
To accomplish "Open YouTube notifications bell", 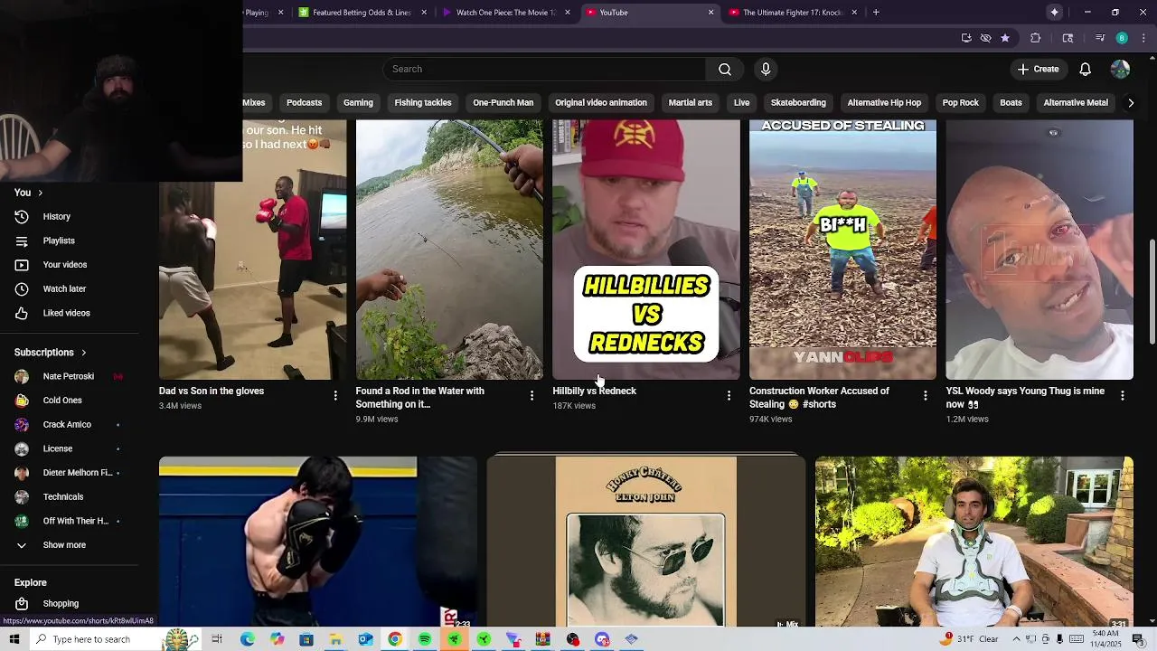I will coord(1086,70).
